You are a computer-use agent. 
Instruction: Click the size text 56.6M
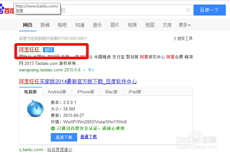tap(69, 109)
